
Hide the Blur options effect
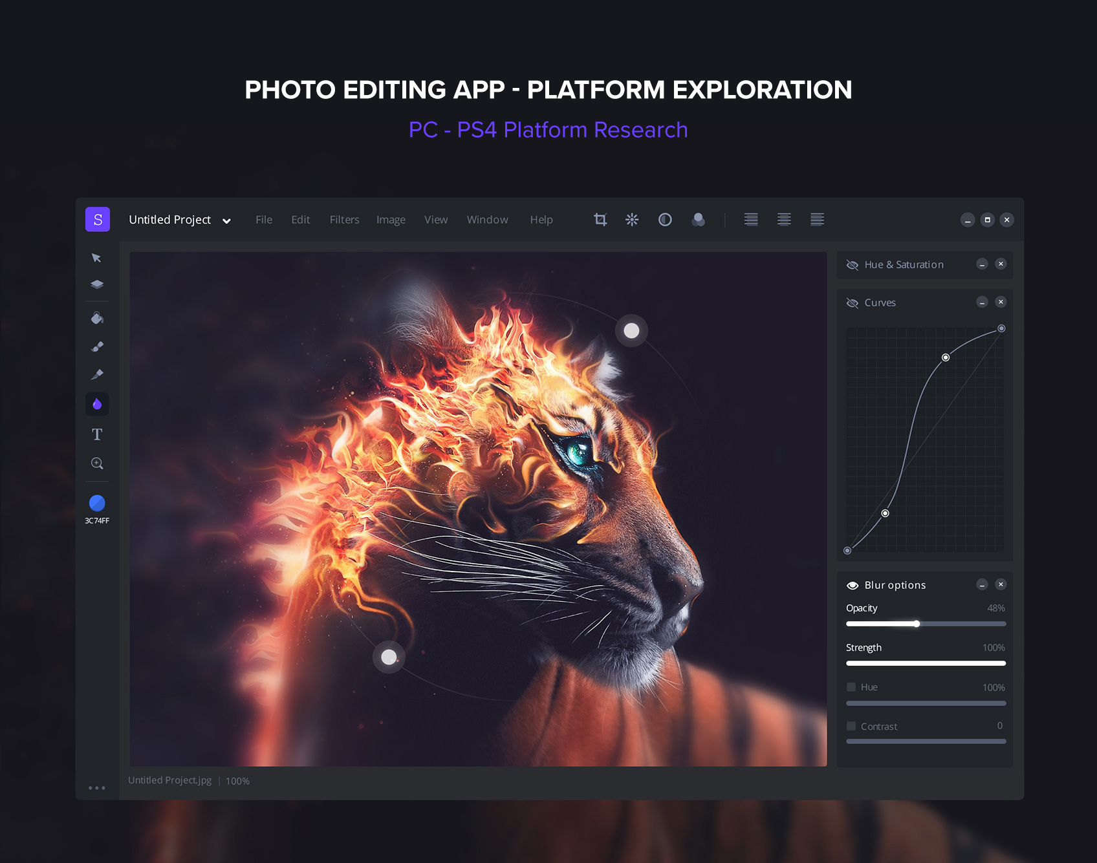click(x=853, y=585)
